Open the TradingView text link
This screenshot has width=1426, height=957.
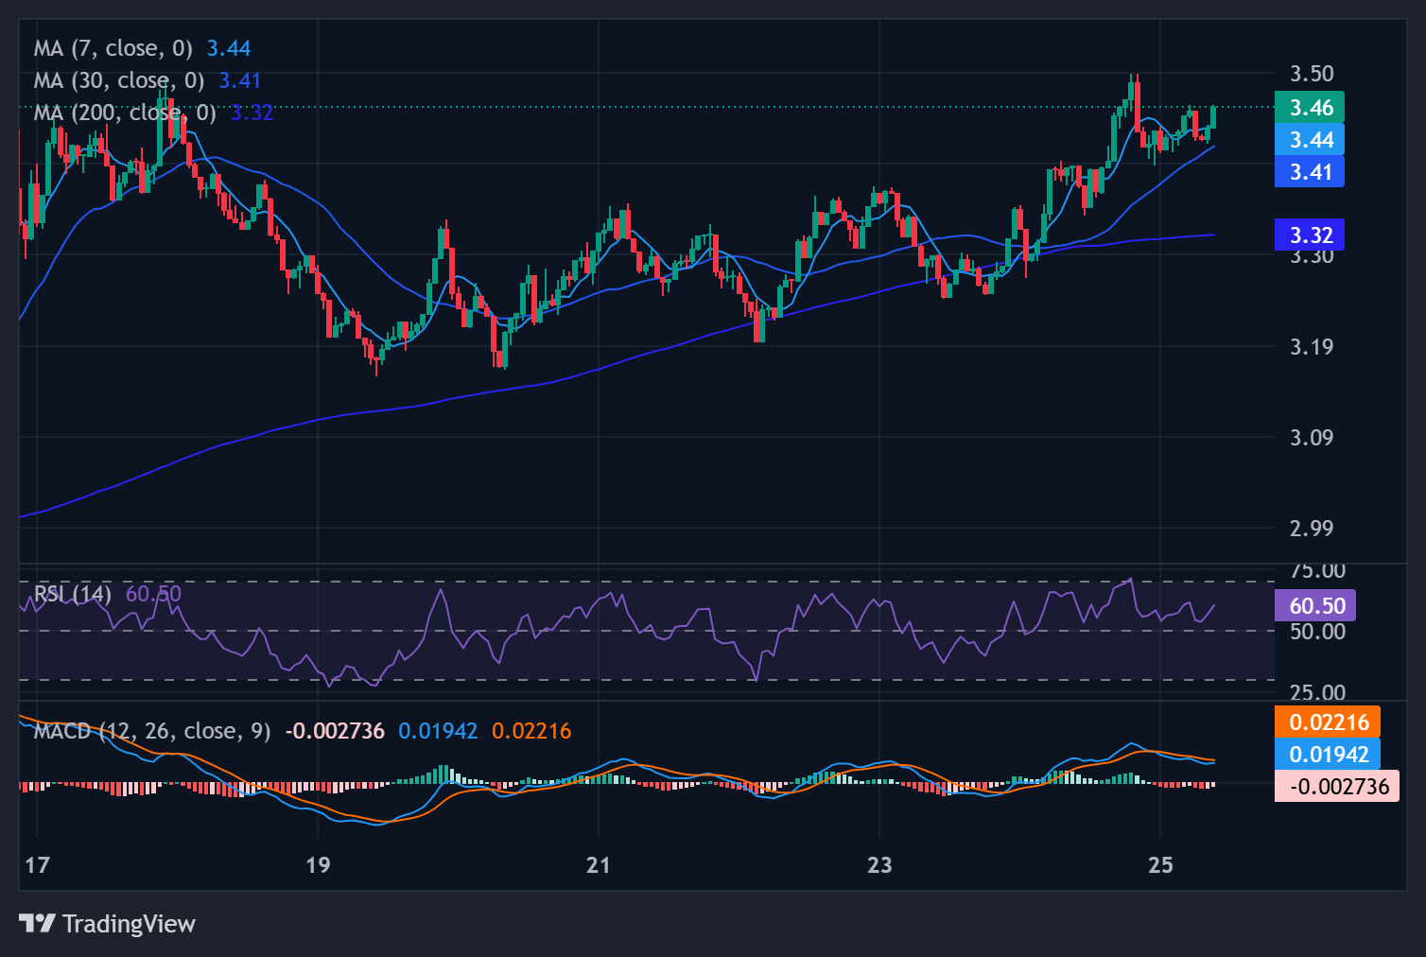tap(129, 924)
